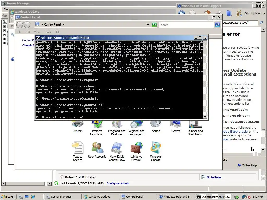This screenshot has width=267, height=200.
Task: Open View 32-bit Control Panel icon
Action: click(x=117, y=152)
